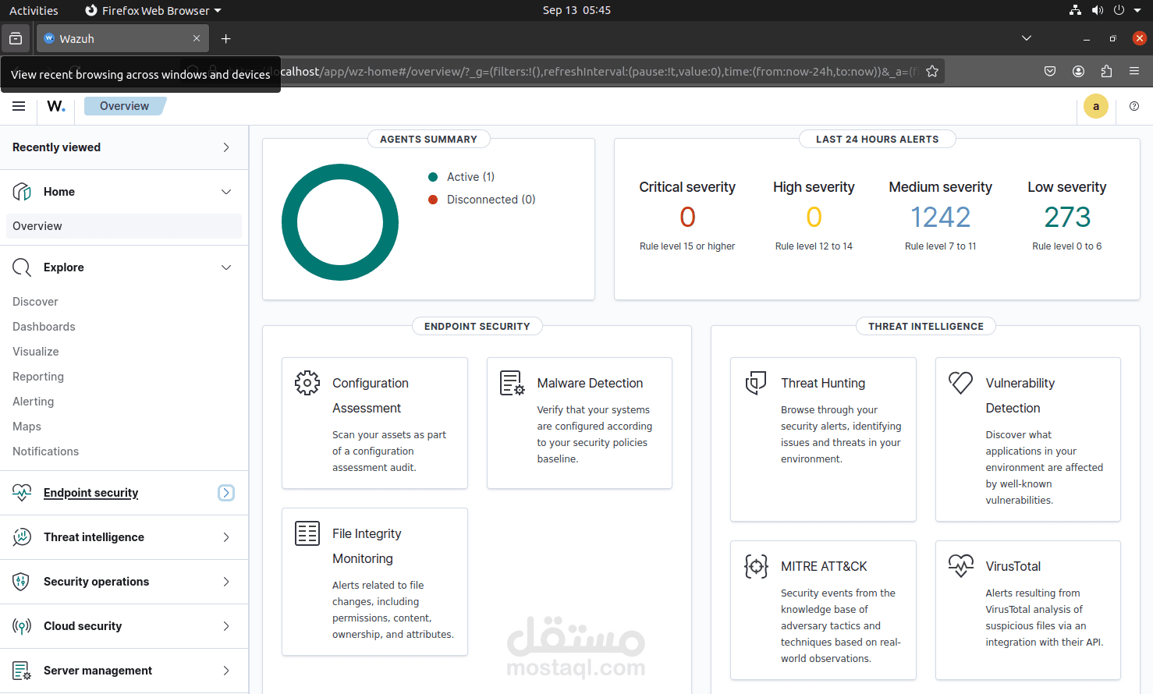Click the Wazuh W. logo
The height and width of the screenshot is (694, 1153).
(56, 106)
